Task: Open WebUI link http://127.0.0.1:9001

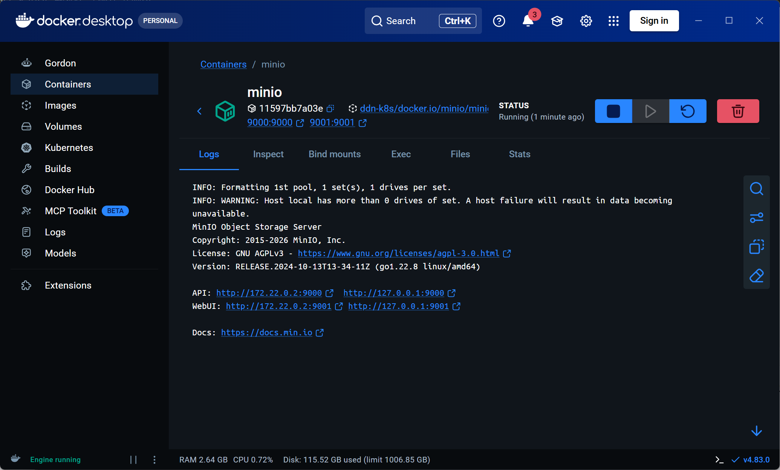Action: pyautogui.click(x=398, y=306)
